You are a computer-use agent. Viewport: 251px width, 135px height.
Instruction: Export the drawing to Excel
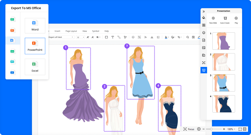tap(35, 67)
